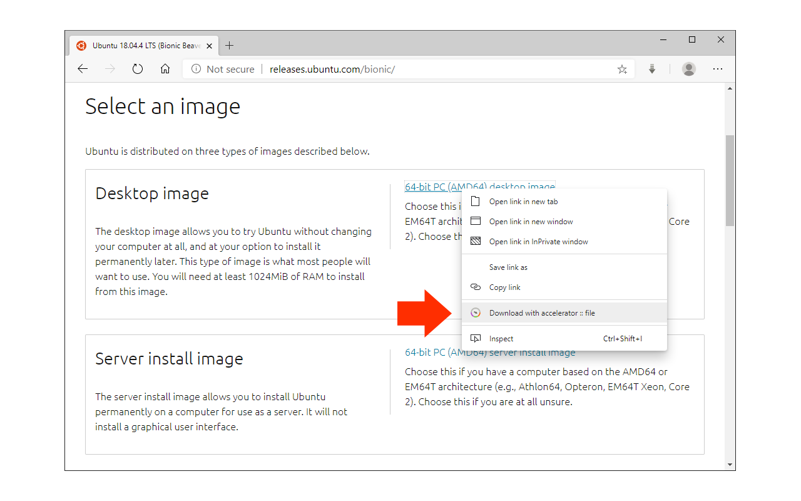Open the browser settings and more menu

(x=718, y=69)
